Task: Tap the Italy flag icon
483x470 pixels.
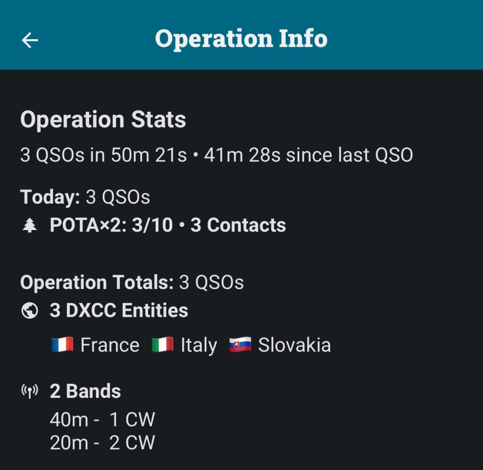Action: 163,345
